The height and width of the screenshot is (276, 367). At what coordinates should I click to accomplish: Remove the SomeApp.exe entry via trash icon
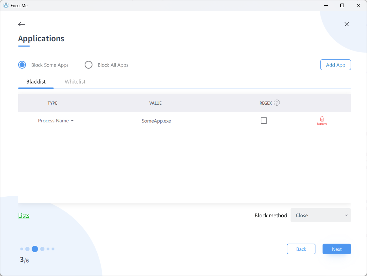[x=322, y=121]
